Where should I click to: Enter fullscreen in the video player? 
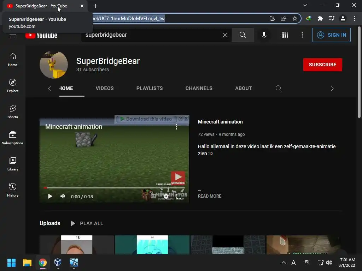tap(179, 196)
